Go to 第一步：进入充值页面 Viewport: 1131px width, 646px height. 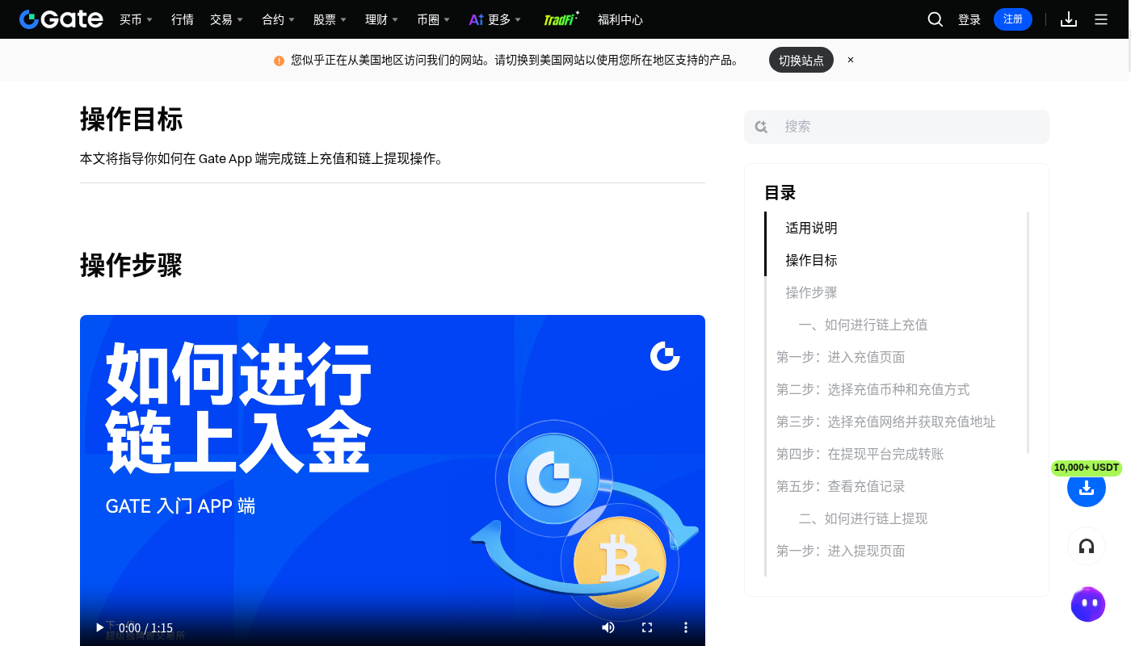coord(841,357)
